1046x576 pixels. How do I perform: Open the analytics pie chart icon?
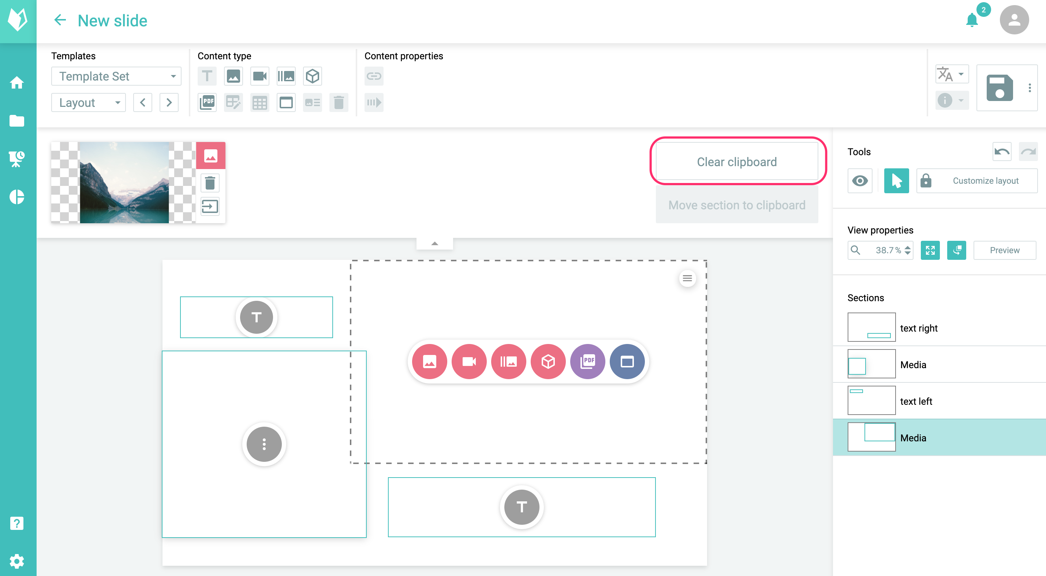[x=17, y=197]
